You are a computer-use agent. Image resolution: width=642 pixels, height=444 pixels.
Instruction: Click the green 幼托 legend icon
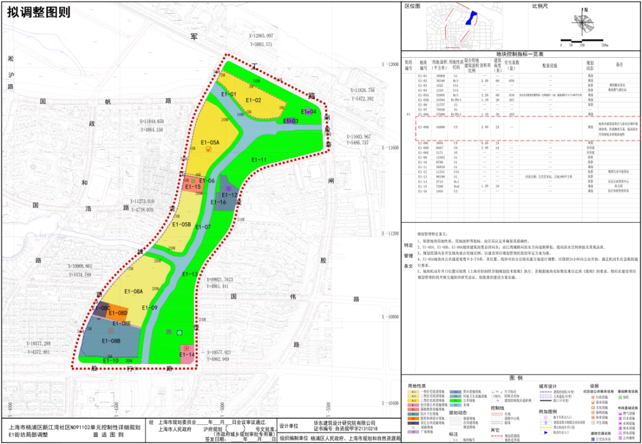pos(620,397)
